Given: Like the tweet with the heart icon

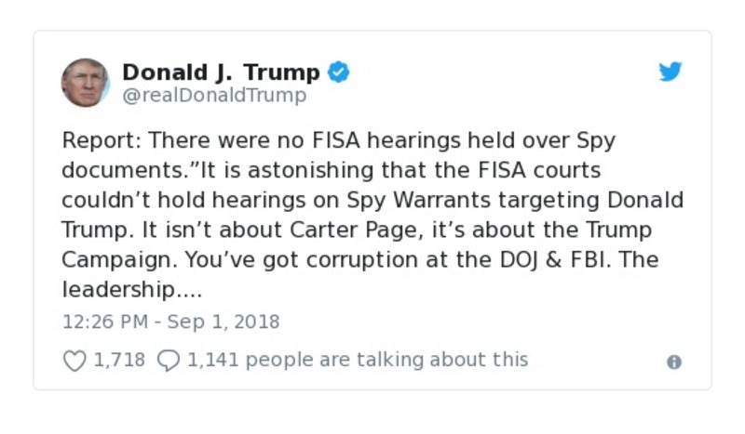Looking at the screenshot, I should (x=74, y=361).
